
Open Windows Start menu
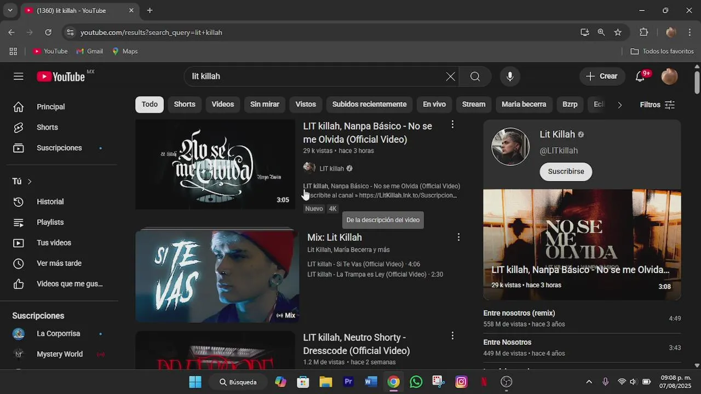coord(195,382)
